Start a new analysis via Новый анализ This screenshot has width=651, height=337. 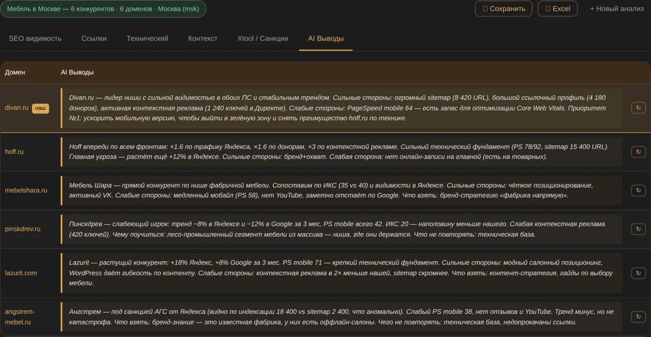click(x=616, y=8)
